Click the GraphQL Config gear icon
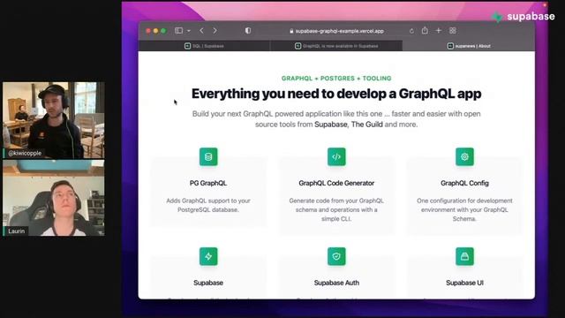Viewport: 565px width, 318px height. (464, 157)
